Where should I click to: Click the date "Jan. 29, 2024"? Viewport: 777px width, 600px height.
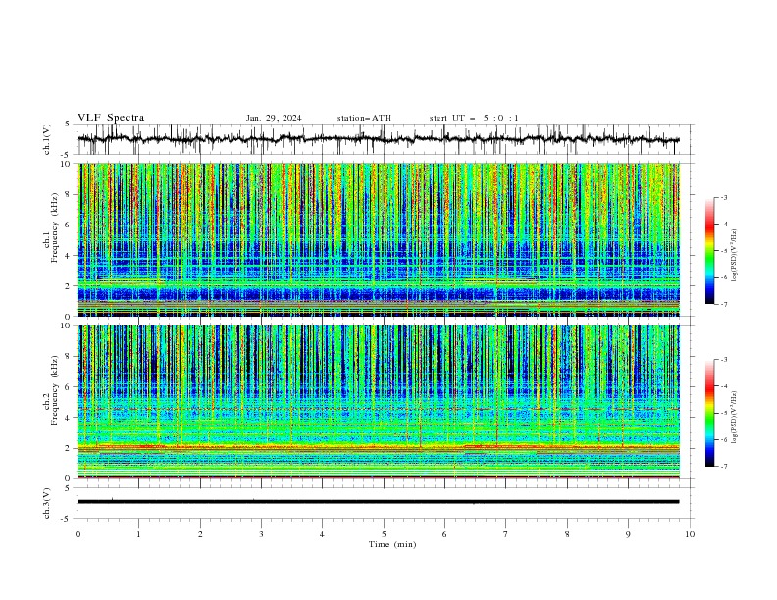click(x=274, y=118)
